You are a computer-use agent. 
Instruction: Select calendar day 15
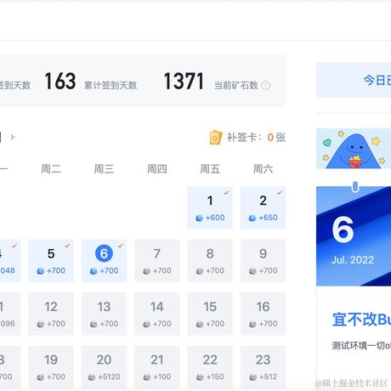210,314
